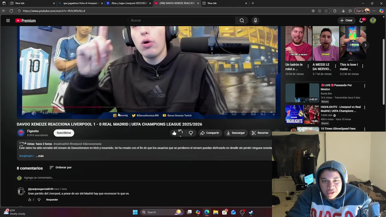
Task: Open Figesito channel name link
Action: pyautogui.click(x=33, y=131)
